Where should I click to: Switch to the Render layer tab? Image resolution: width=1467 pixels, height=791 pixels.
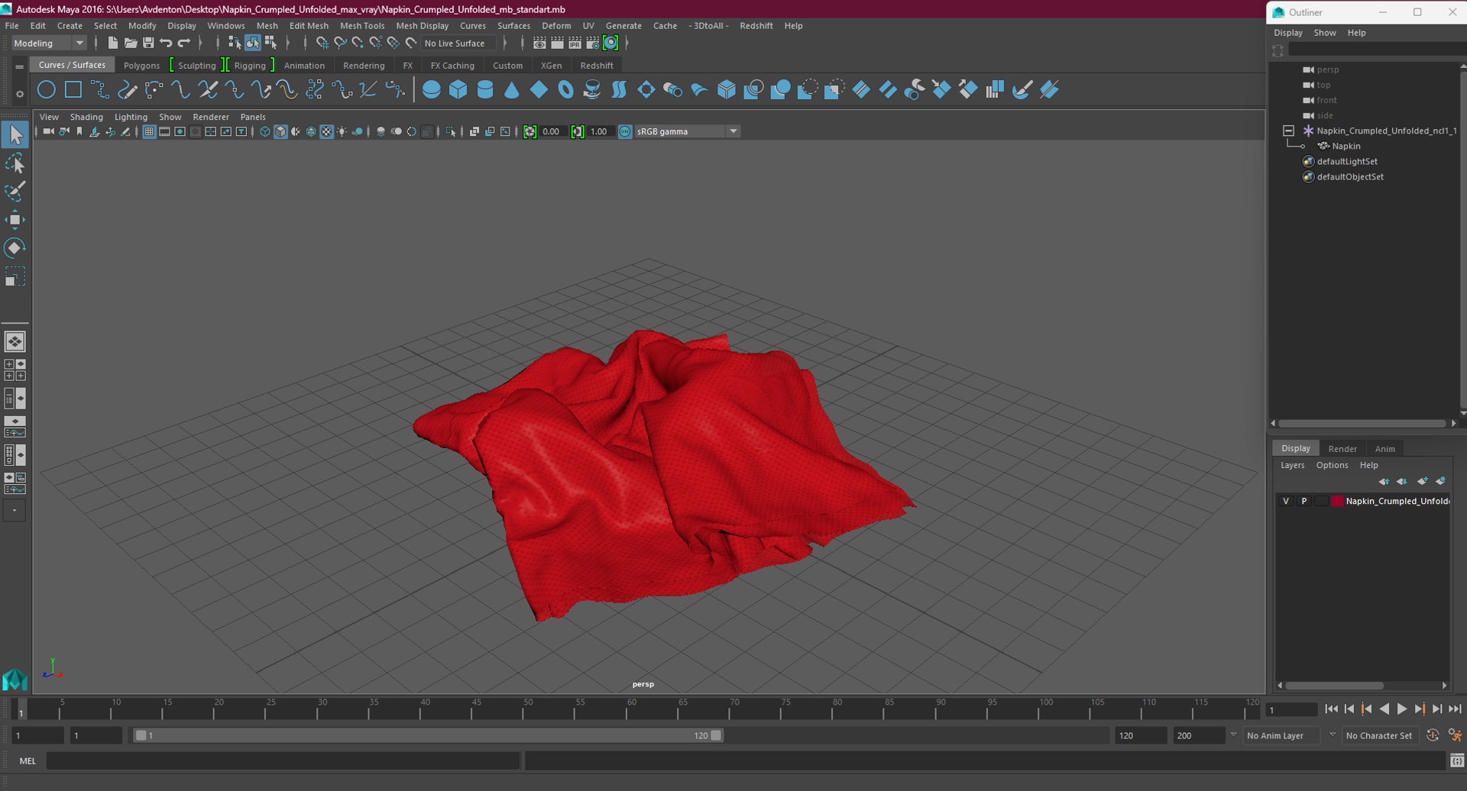(1342, 449)
